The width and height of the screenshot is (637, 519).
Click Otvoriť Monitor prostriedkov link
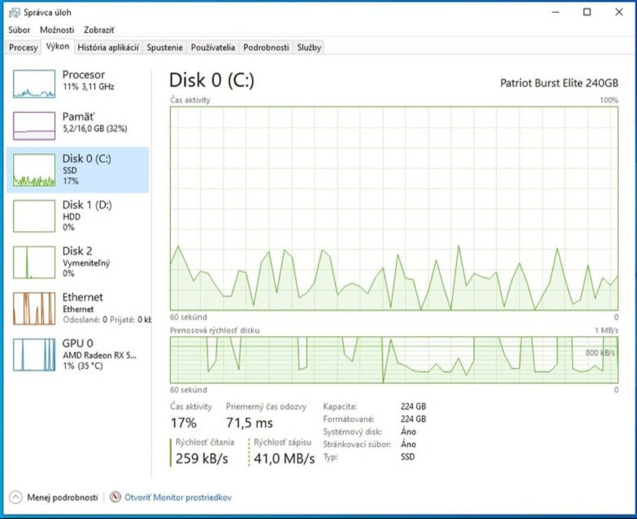(178, 497)
